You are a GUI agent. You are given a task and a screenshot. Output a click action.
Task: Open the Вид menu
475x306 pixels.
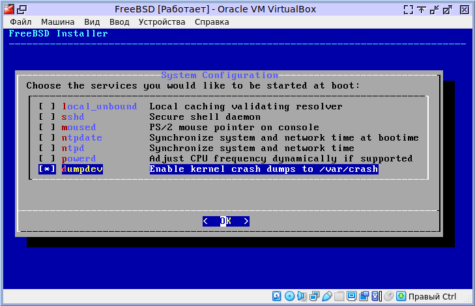(92, 22)
